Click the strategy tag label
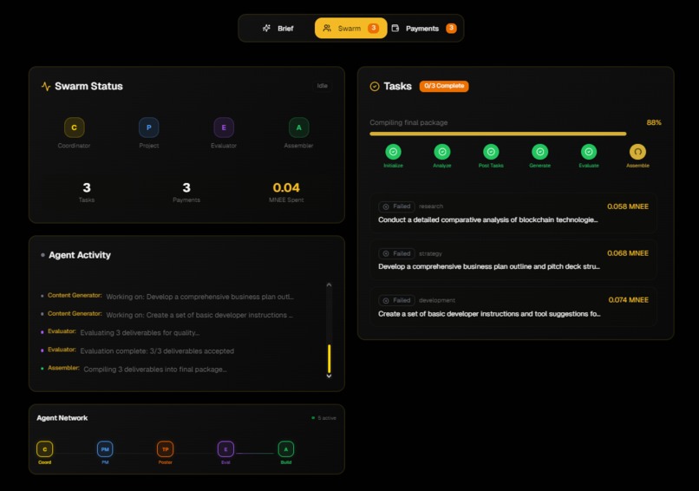The width and height of the screenshot is (699, 491). coord(430,253)
